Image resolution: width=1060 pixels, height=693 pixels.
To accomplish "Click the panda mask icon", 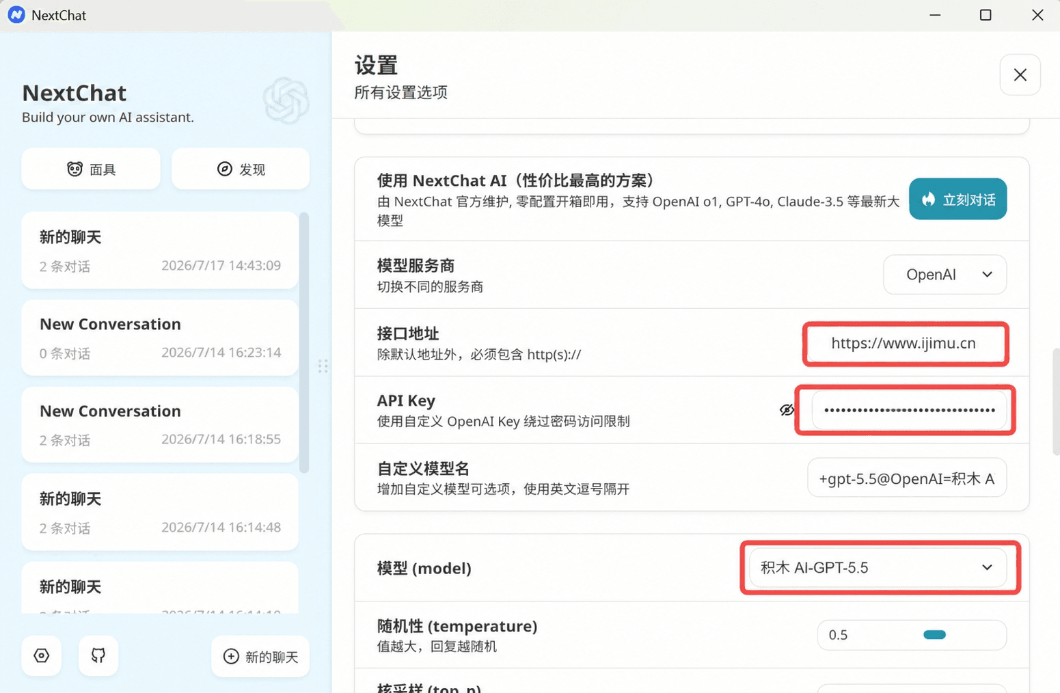I will 74,169.
